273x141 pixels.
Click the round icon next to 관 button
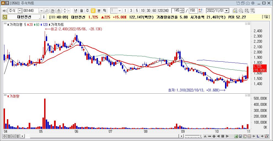59,11
